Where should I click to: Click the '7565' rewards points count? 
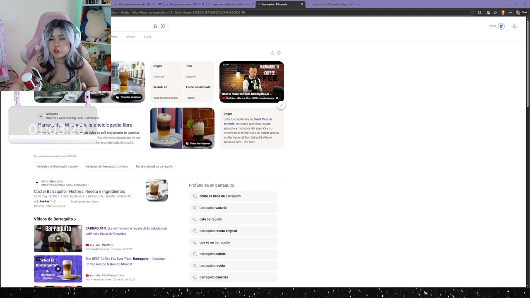[492, 26]
